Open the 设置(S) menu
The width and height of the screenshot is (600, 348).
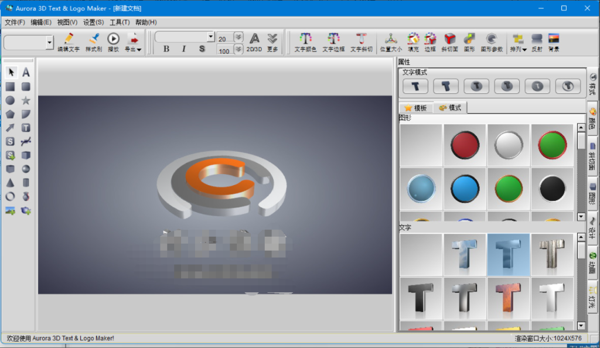pos(93,22)
